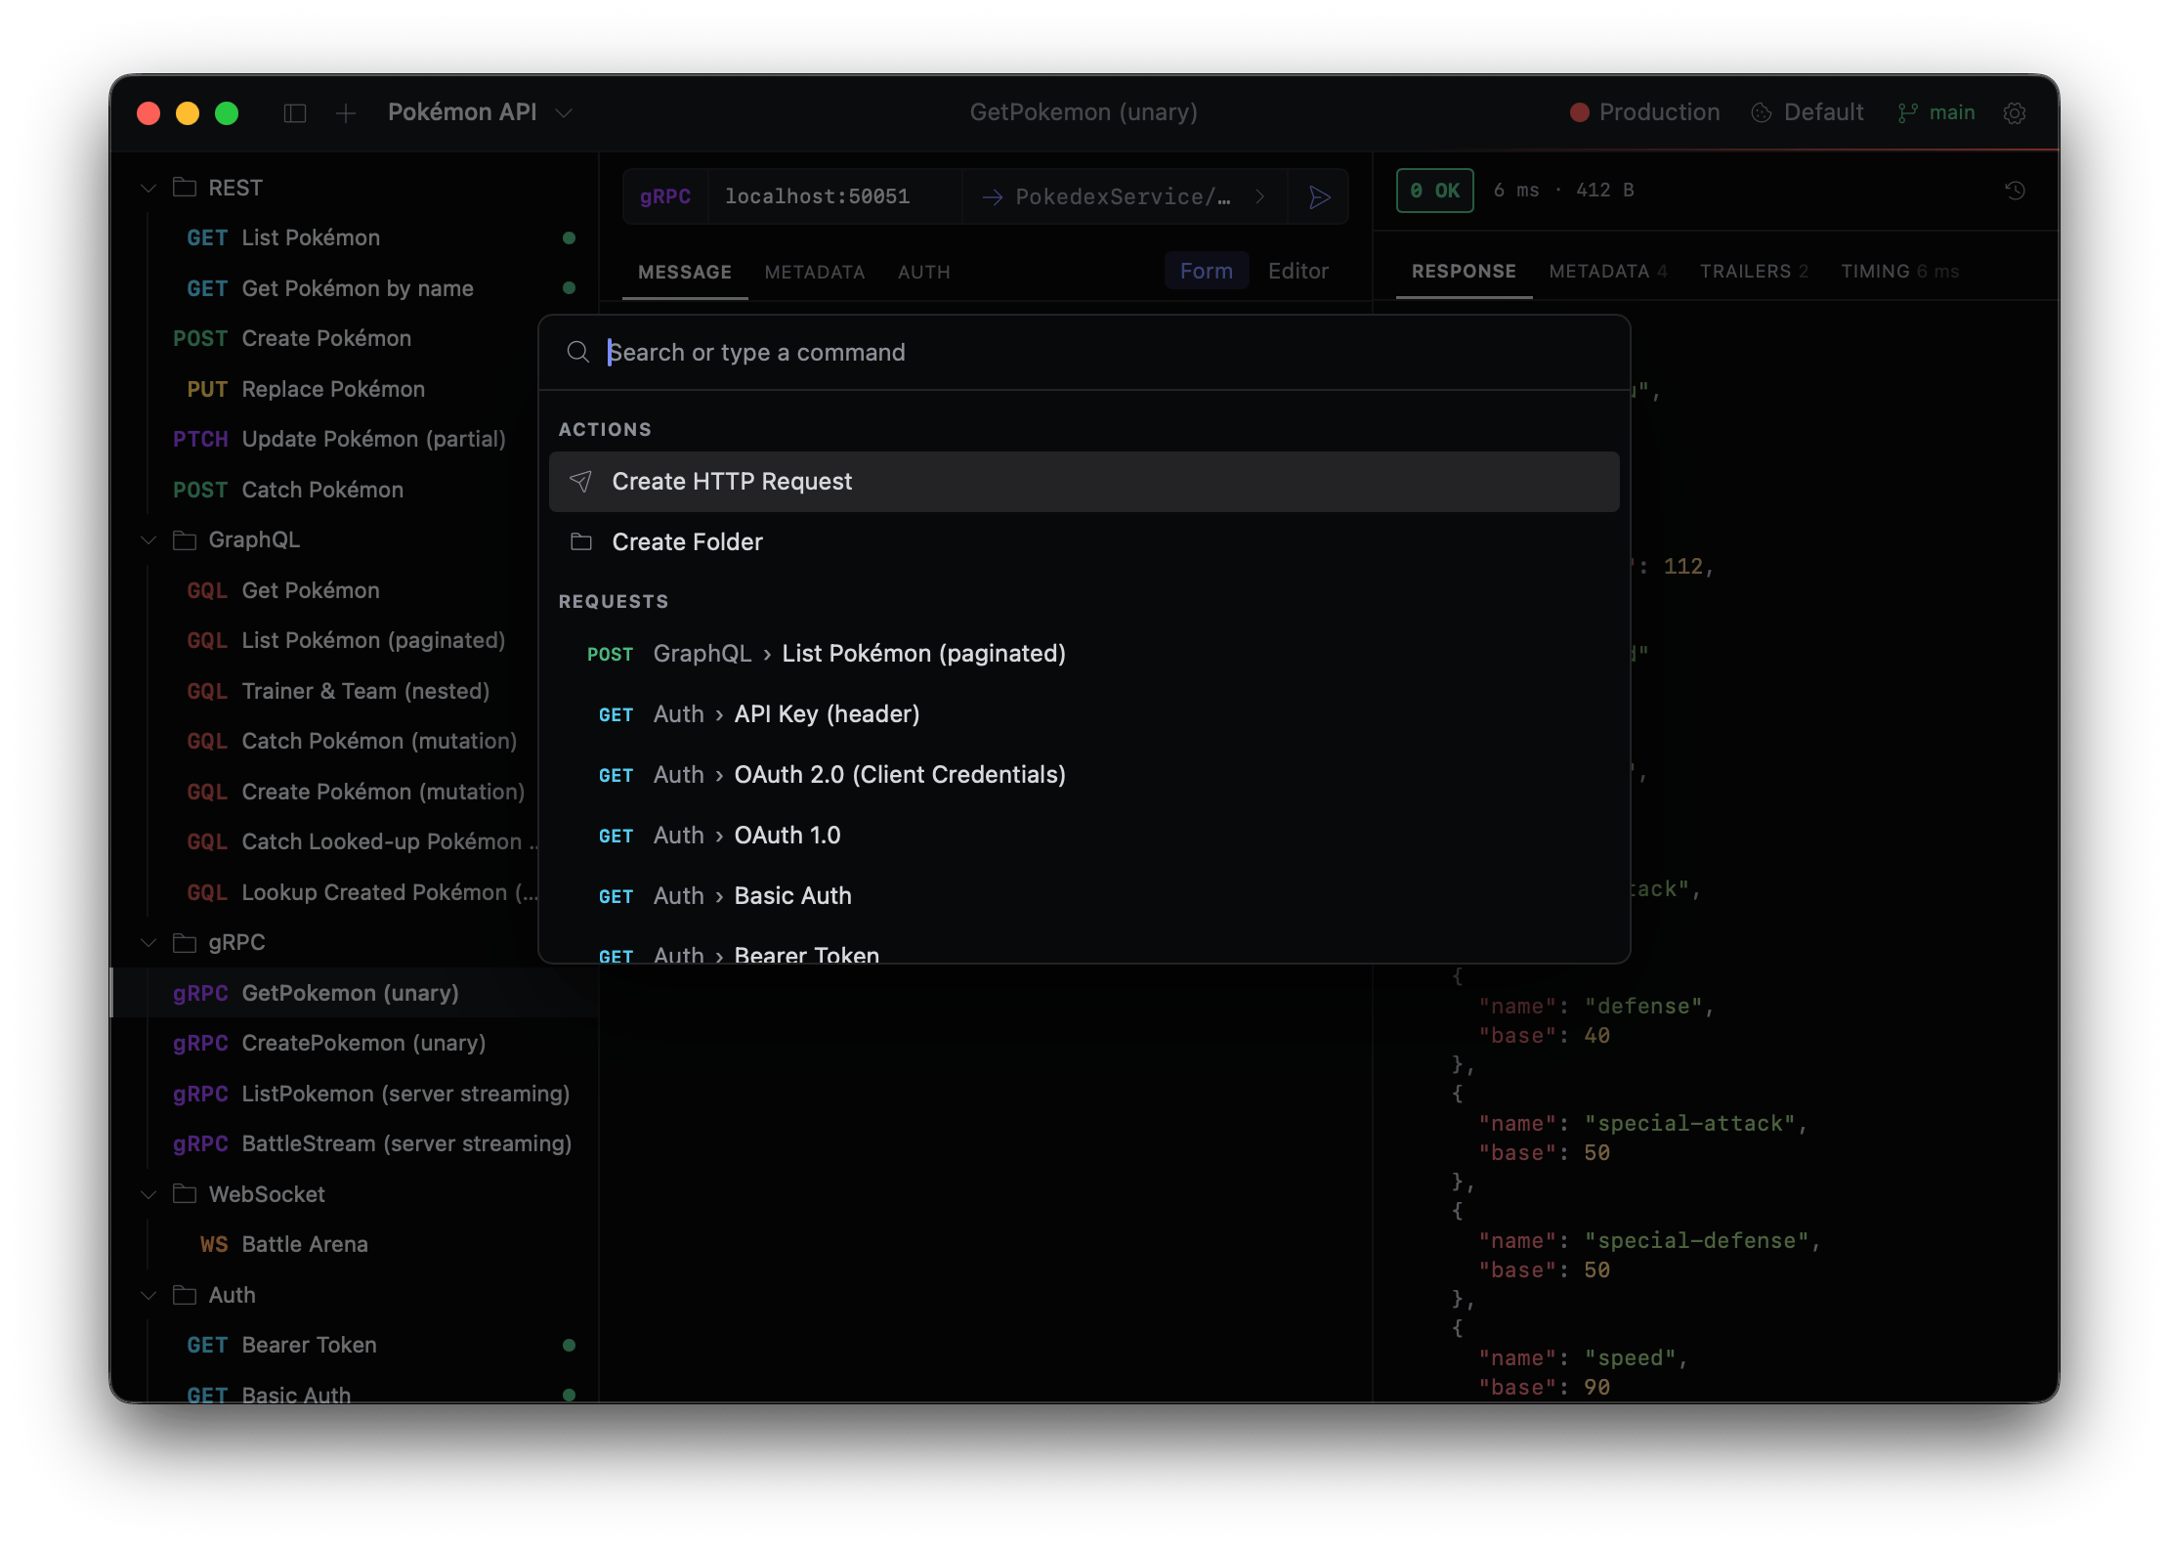Select List Pokémon (paginated) palette result

point(1084,653)
